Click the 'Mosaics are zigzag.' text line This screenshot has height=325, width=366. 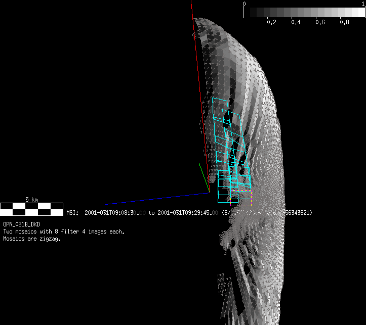[x=32, y=239]
